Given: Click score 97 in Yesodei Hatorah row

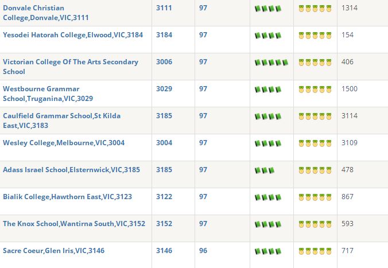Looking at the screenshot, I should pyautogui.click(x=203, y=35).
